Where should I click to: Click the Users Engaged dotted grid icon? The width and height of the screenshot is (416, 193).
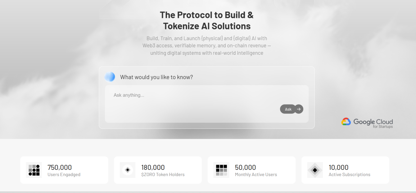point(34,170)
